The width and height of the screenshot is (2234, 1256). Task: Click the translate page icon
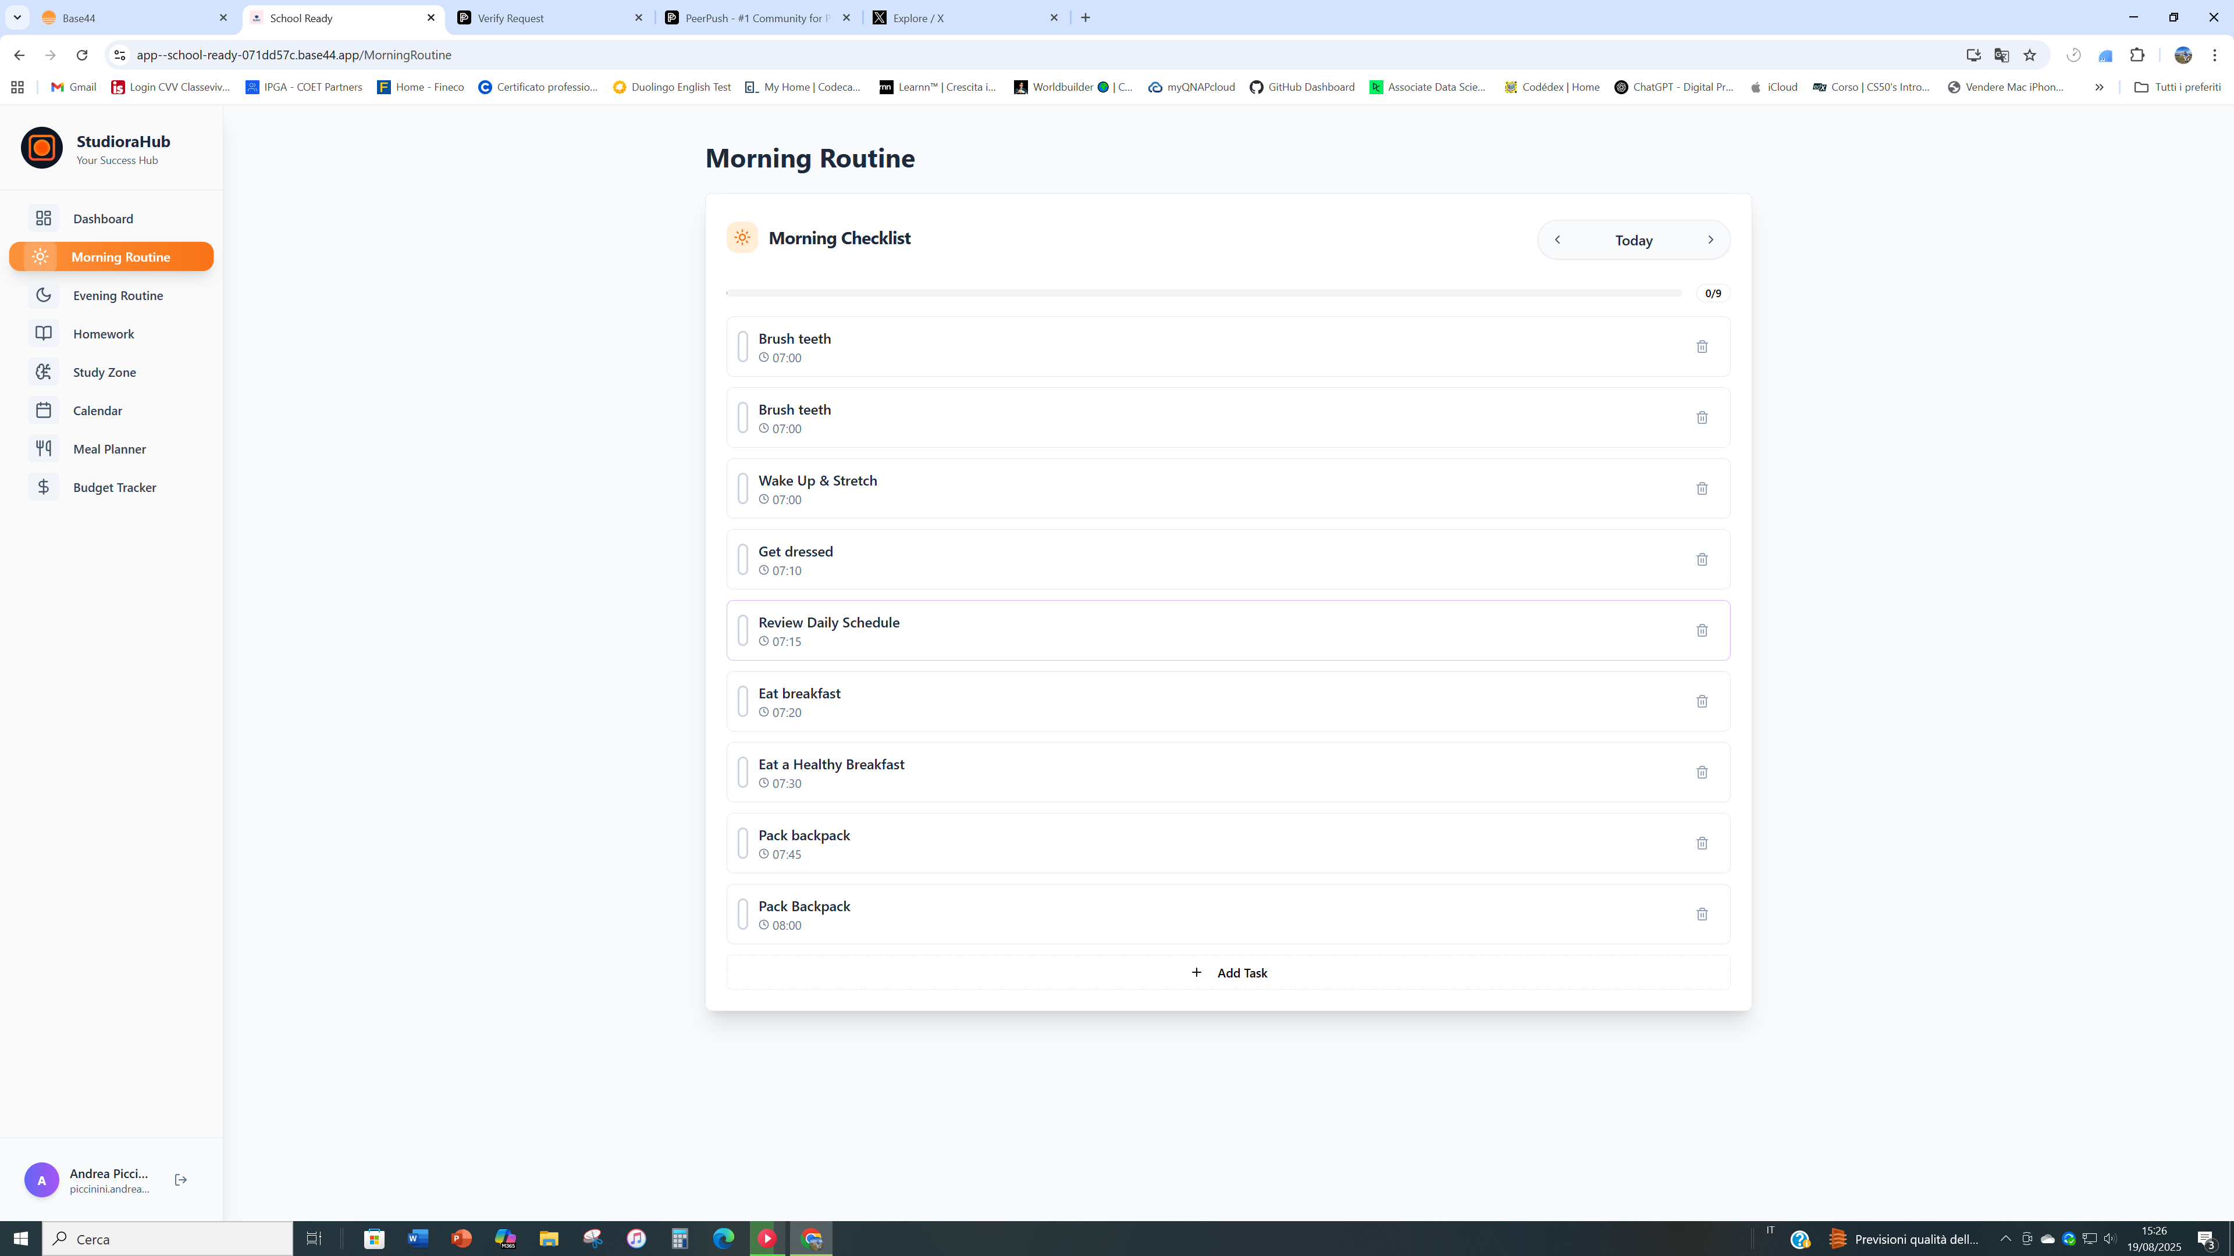point(2001,55)
